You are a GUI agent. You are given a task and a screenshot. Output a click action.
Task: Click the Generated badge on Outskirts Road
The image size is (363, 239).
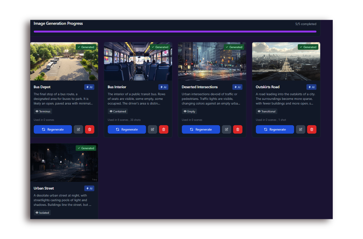coord(308,47)
